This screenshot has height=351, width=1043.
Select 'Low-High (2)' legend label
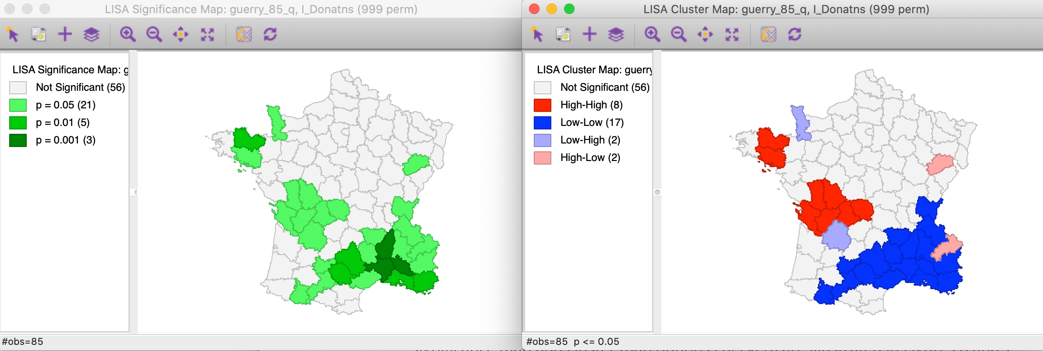tap(590, 140)
